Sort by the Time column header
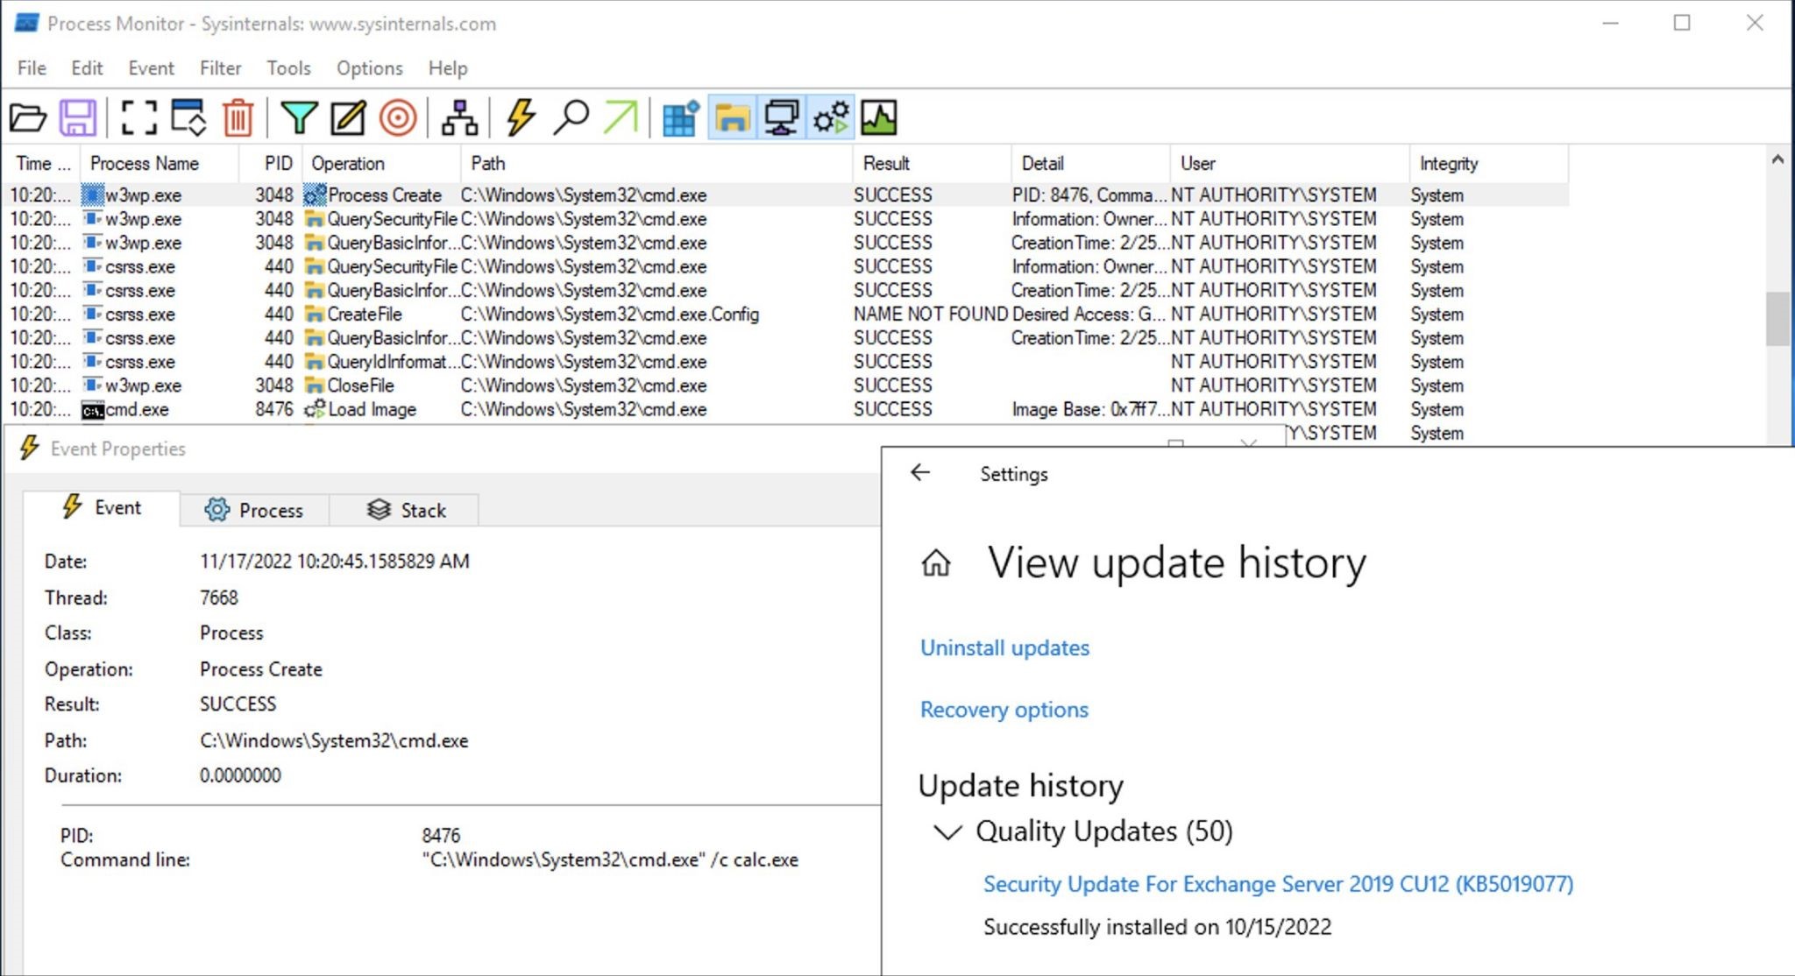This screenshot has width=1795, height=976. tap(42, 164)
